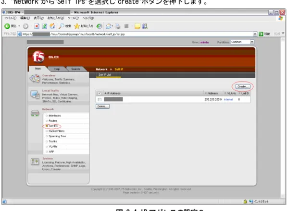Sort by Unit ID column header

[x=245, y=93]
